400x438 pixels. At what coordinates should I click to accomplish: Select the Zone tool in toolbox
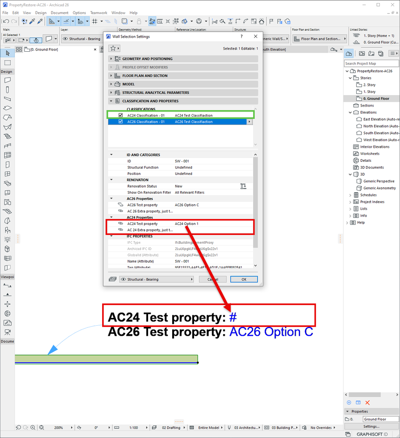(x=7, y=202)
